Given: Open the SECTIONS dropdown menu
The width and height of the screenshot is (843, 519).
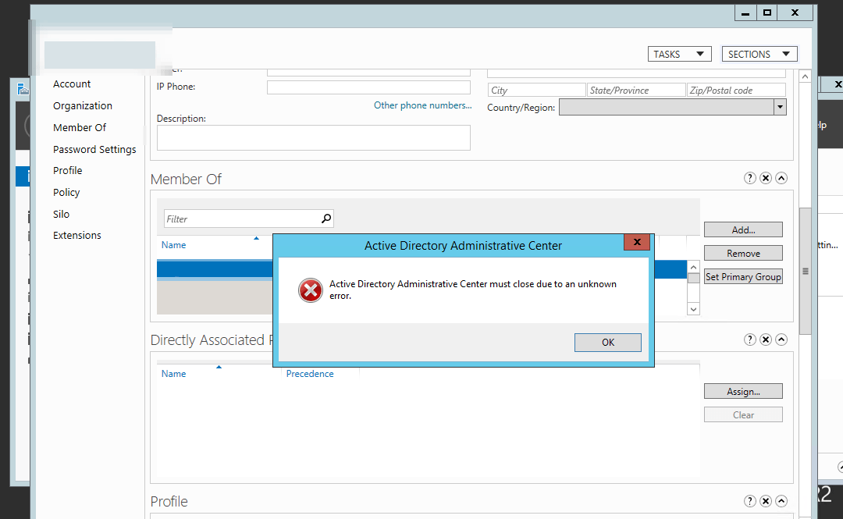Looking at the screenshot, I should click(759, 55).
